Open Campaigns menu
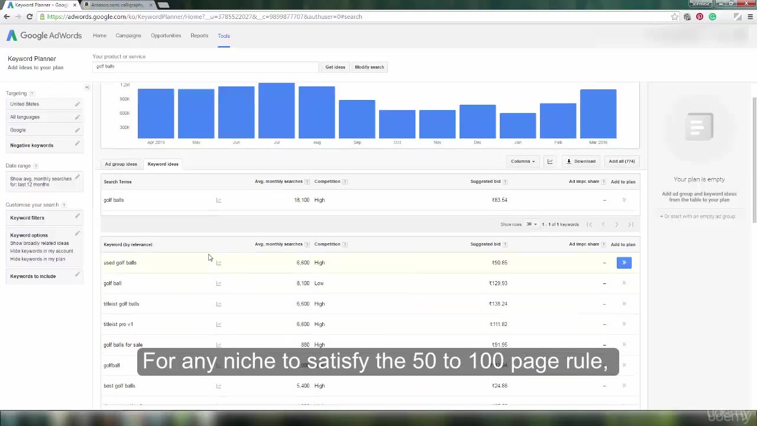The image size is (757, 426). coord(128,35)
